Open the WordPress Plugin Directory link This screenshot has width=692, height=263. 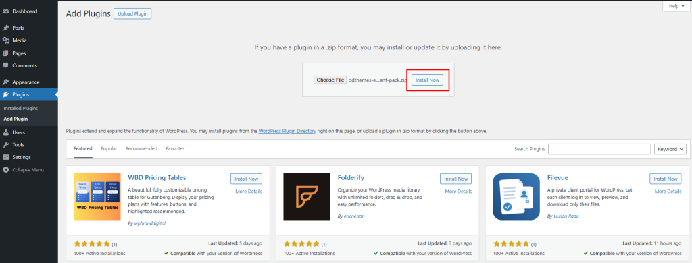[287, 131]
